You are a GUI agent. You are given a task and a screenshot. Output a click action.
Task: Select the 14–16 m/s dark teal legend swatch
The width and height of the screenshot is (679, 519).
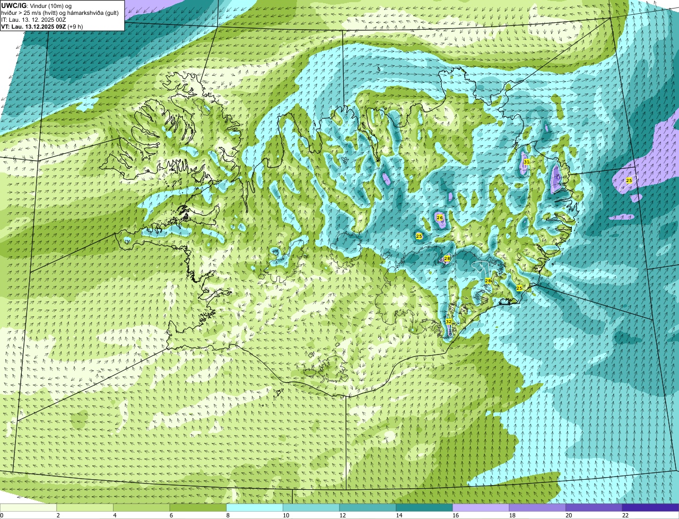coord(424,507)
